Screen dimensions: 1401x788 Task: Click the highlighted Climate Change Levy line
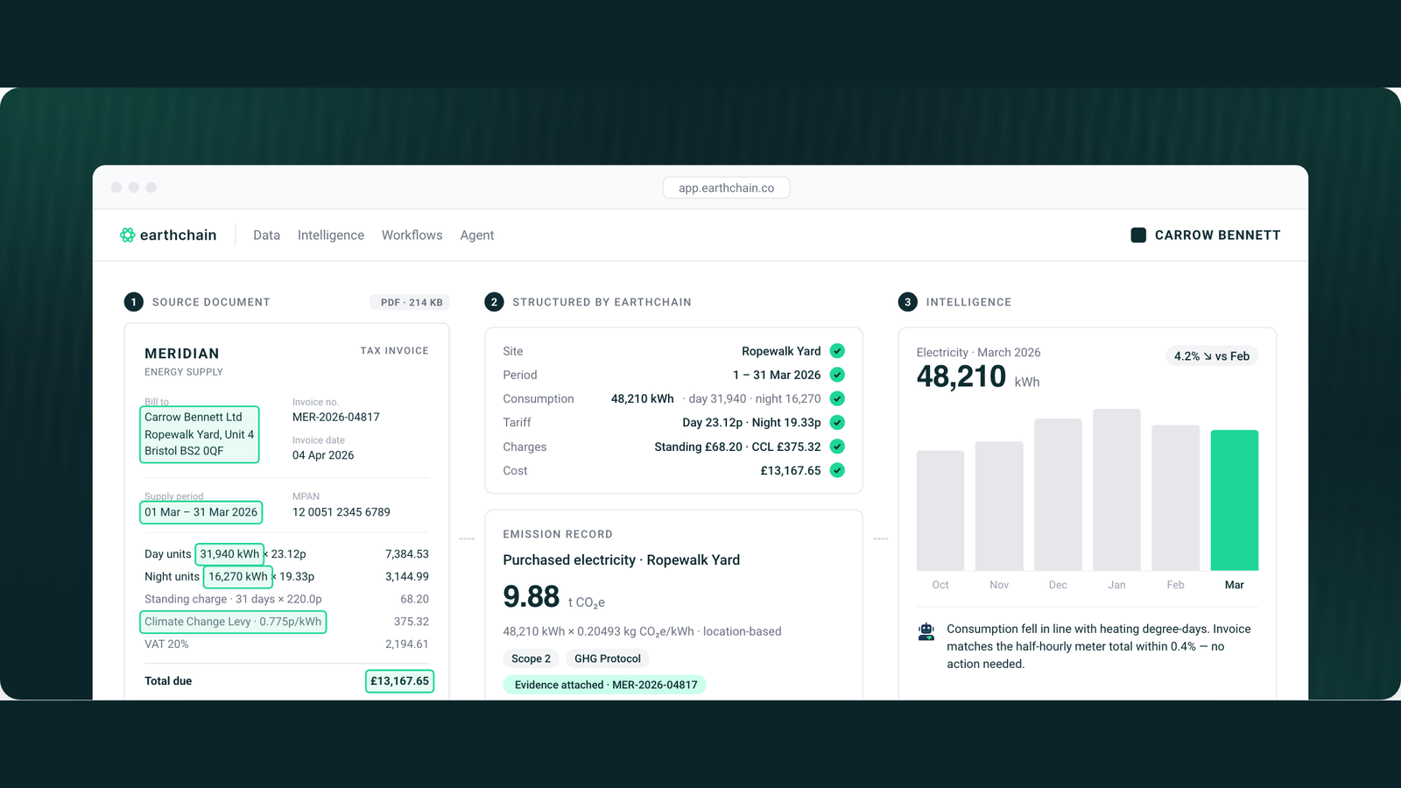click(233, 622)
